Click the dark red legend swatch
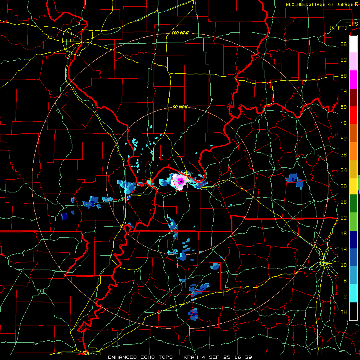The width and height of the screenshot is (360, 360). (x=353, y=98)
